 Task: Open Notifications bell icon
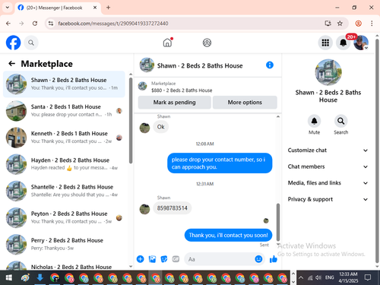343,43
